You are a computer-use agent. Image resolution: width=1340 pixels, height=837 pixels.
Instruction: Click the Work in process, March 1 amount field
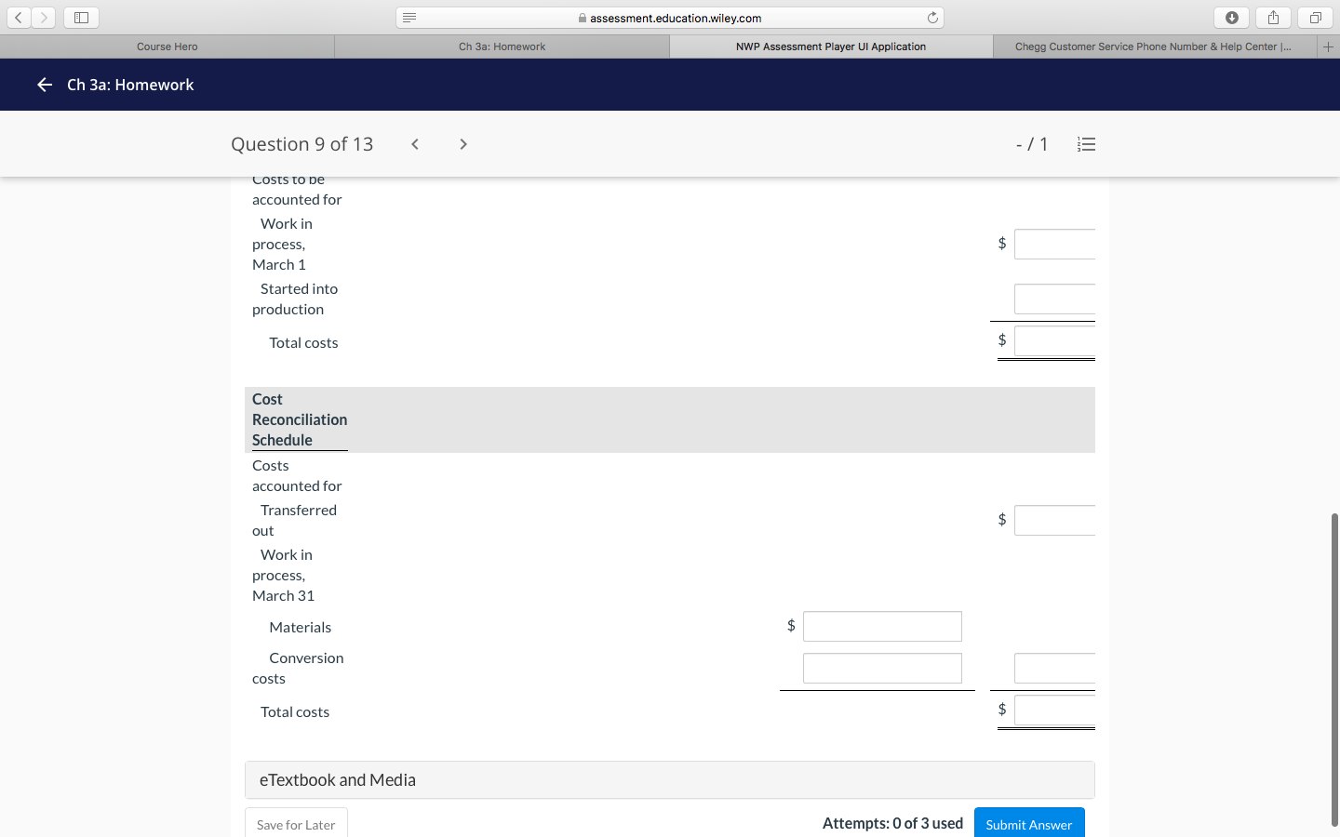click(x=1054, y=244)
